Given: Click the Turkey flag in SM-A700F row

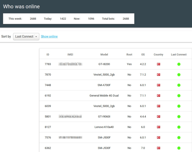Looking at the screenshot, I should 159,85.
